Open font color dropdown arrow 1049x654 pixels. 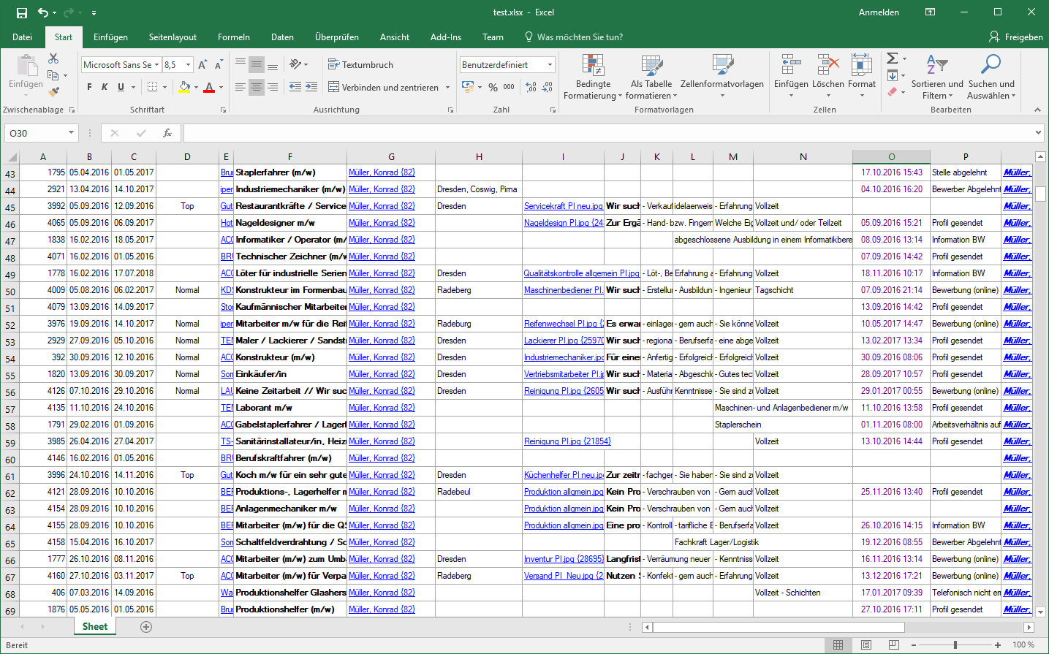coord(221,87)
